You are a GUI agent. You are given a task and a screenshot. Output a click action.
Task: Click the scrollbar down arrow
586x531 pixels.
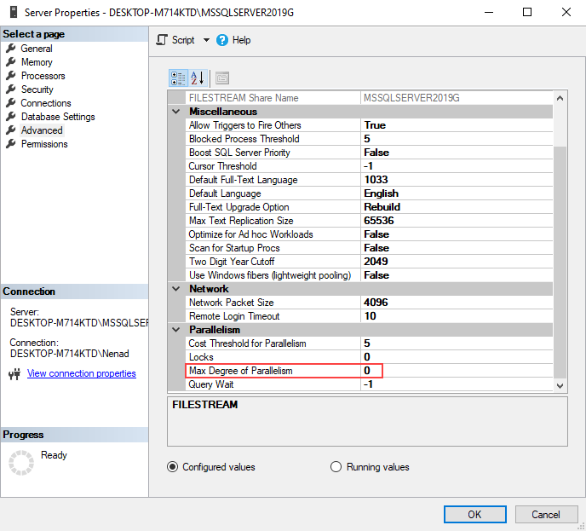click(x=560, y=385)
